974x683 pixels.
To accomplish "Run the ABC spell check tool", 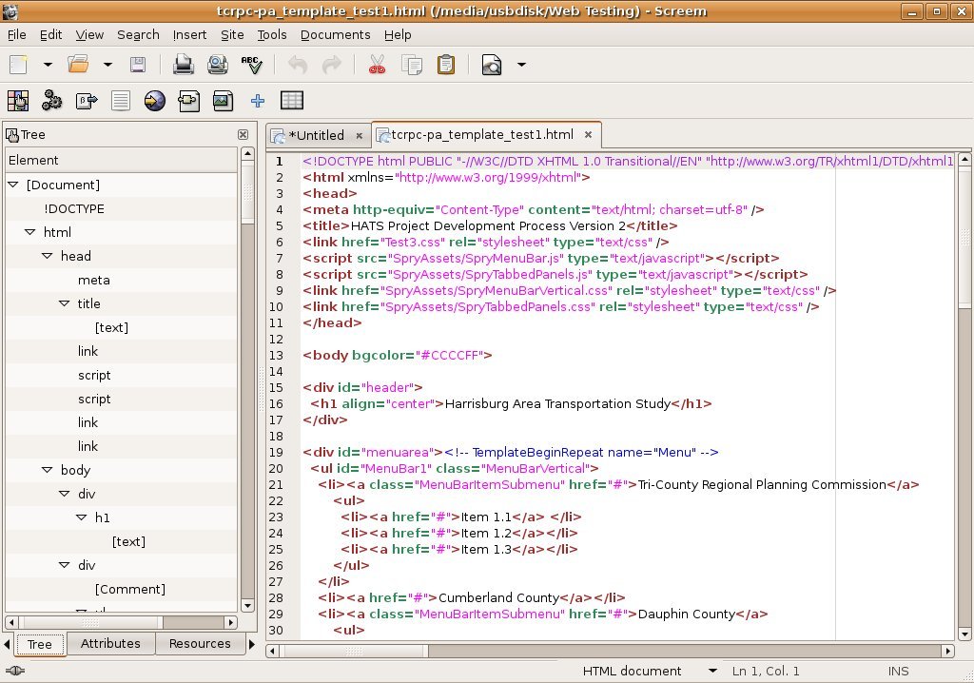I will point(252,65).
